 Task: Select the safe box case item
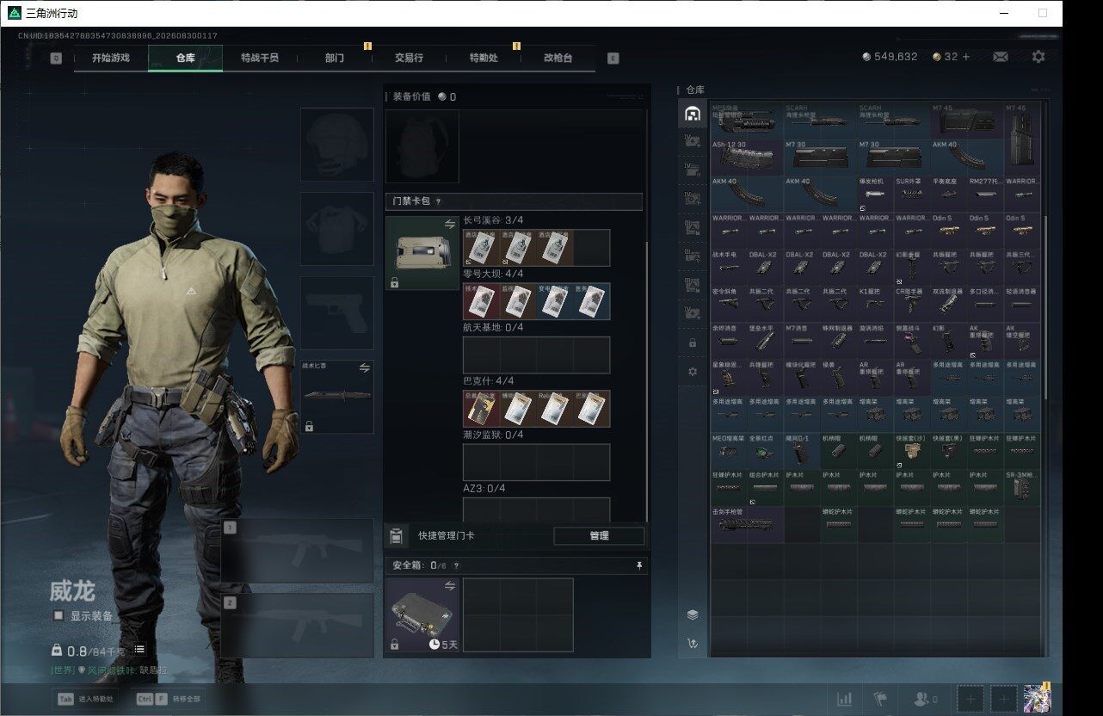(422, 614)
